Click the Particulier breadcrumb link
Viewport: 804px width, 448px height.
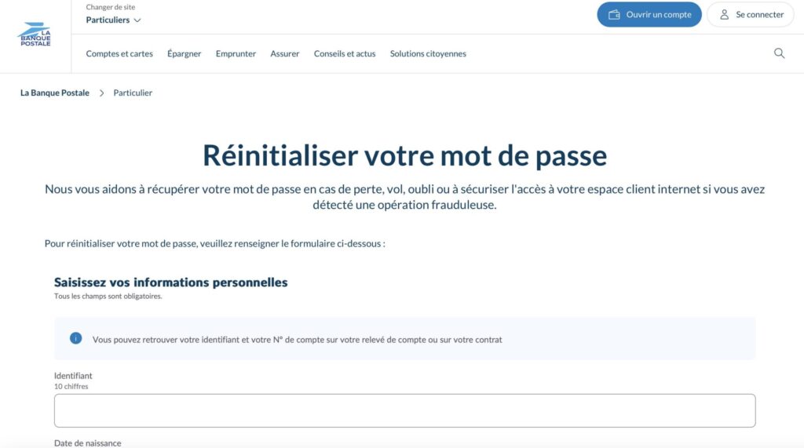tap(133, 93)
